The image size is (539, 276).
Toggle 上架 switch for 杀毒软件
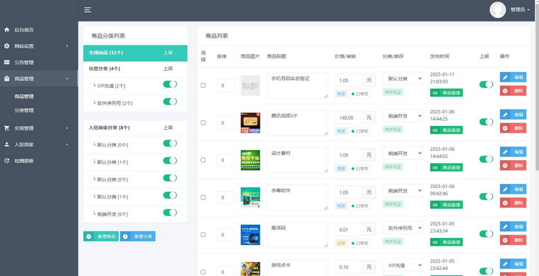click(486, 196)
